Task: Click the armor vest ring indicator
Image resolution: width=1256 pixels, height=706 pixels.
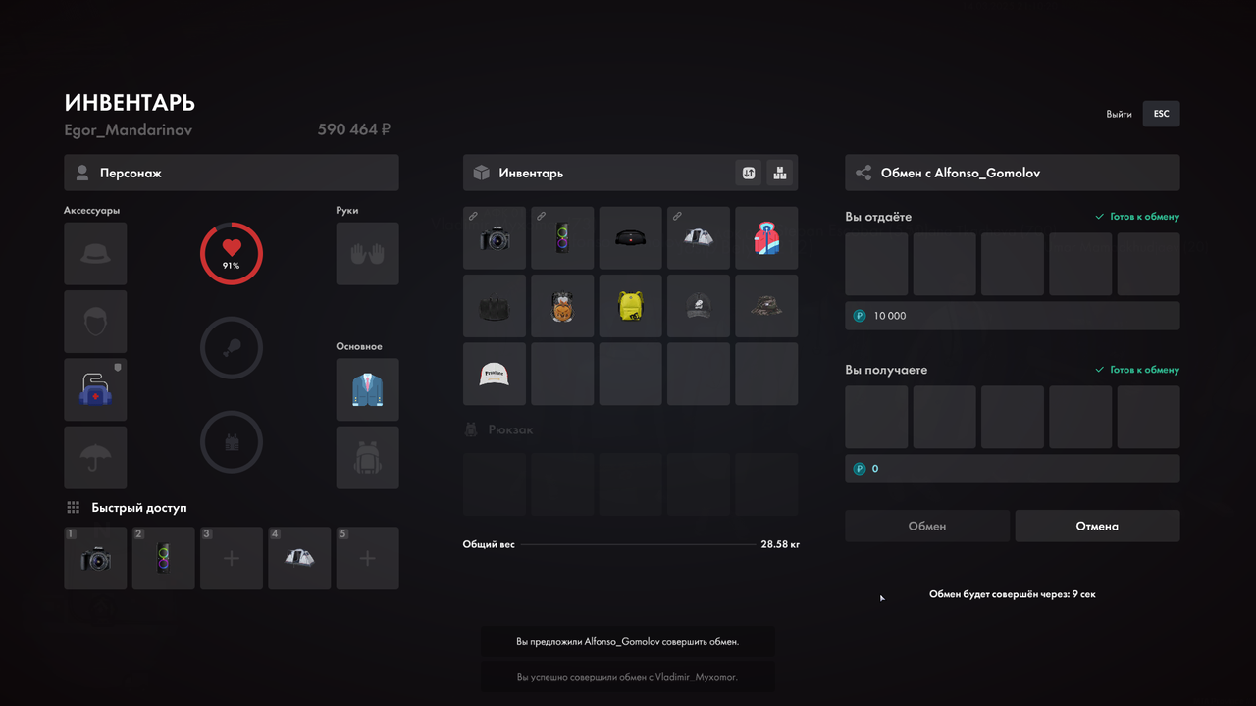Action: click(232, 441)
